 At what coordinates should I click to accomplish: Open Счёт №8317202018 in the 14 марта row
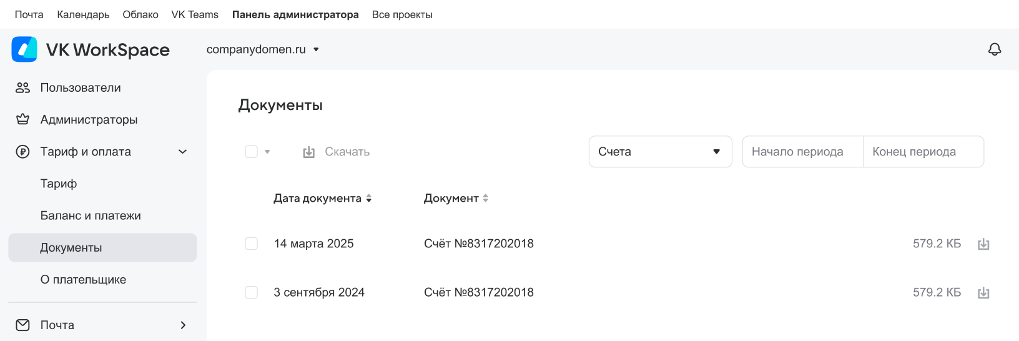[x=479, y=244]
